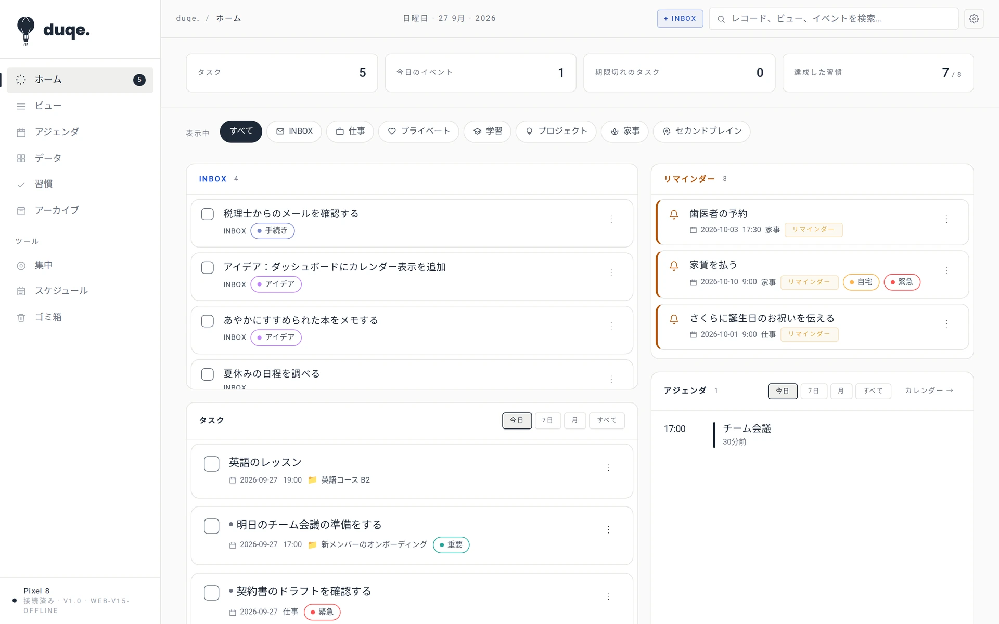999x624 pixels.
Task: Mark 夏休みの日程を調べる as done
Action: click(x=207, y=374)
